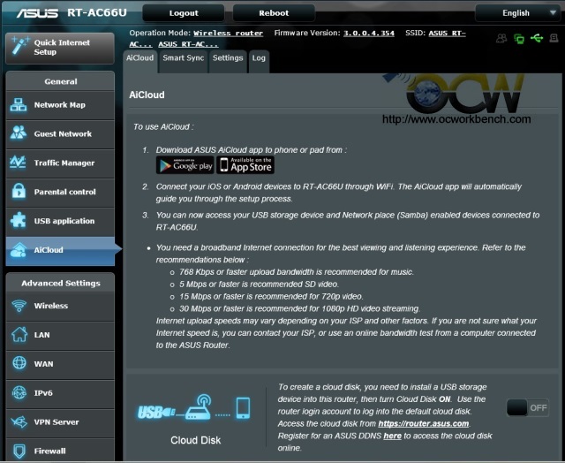
Task: Open the English language dropdown
Action: click(517, 13)
